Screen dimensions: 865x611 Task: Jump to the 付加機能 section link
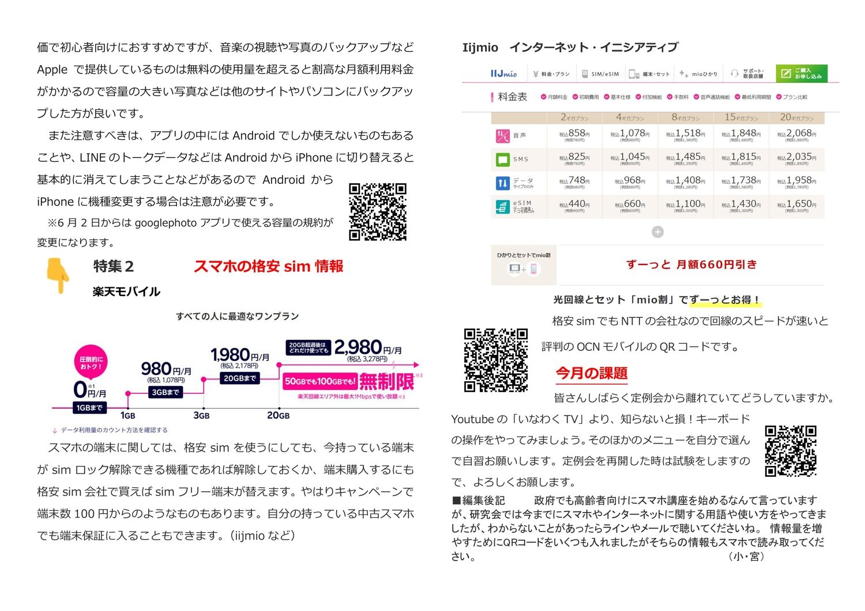click(649, 97)
